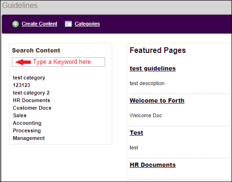The image size is (232, 182).
Task: Pick the 'Processing' category
Action: tap(27, 130)
